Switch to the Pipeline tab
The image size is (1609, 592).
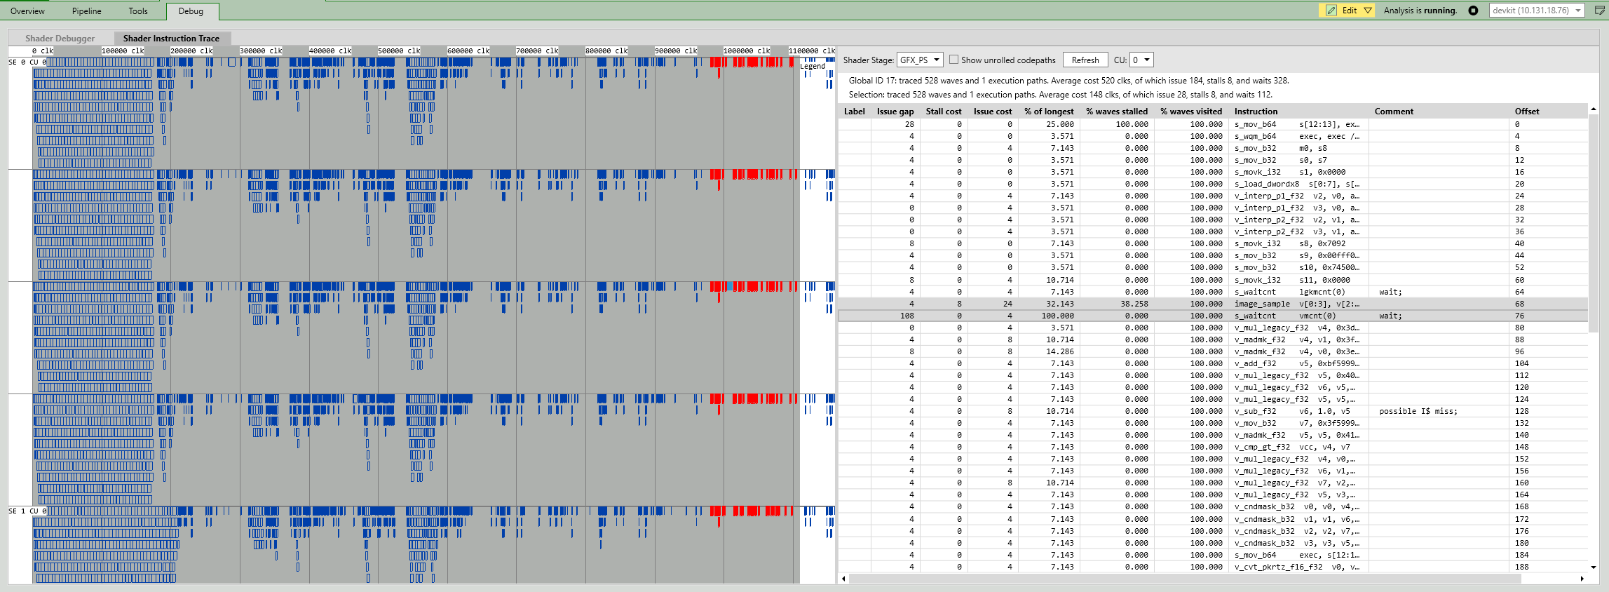[x=87, y=11]
